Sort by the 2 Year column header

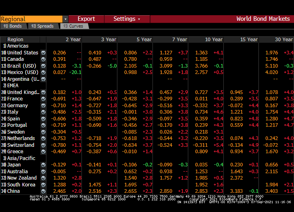[x=64, y=40]
